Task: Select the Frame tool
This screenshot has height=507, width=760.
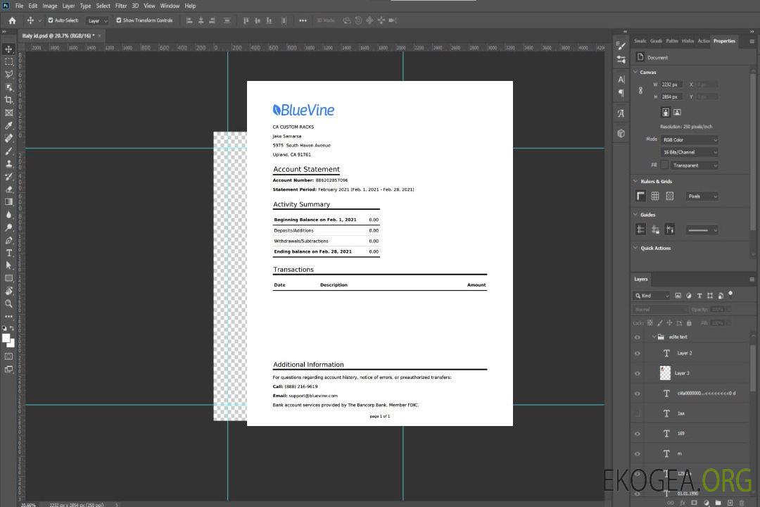Action: (x=8, y=113)
